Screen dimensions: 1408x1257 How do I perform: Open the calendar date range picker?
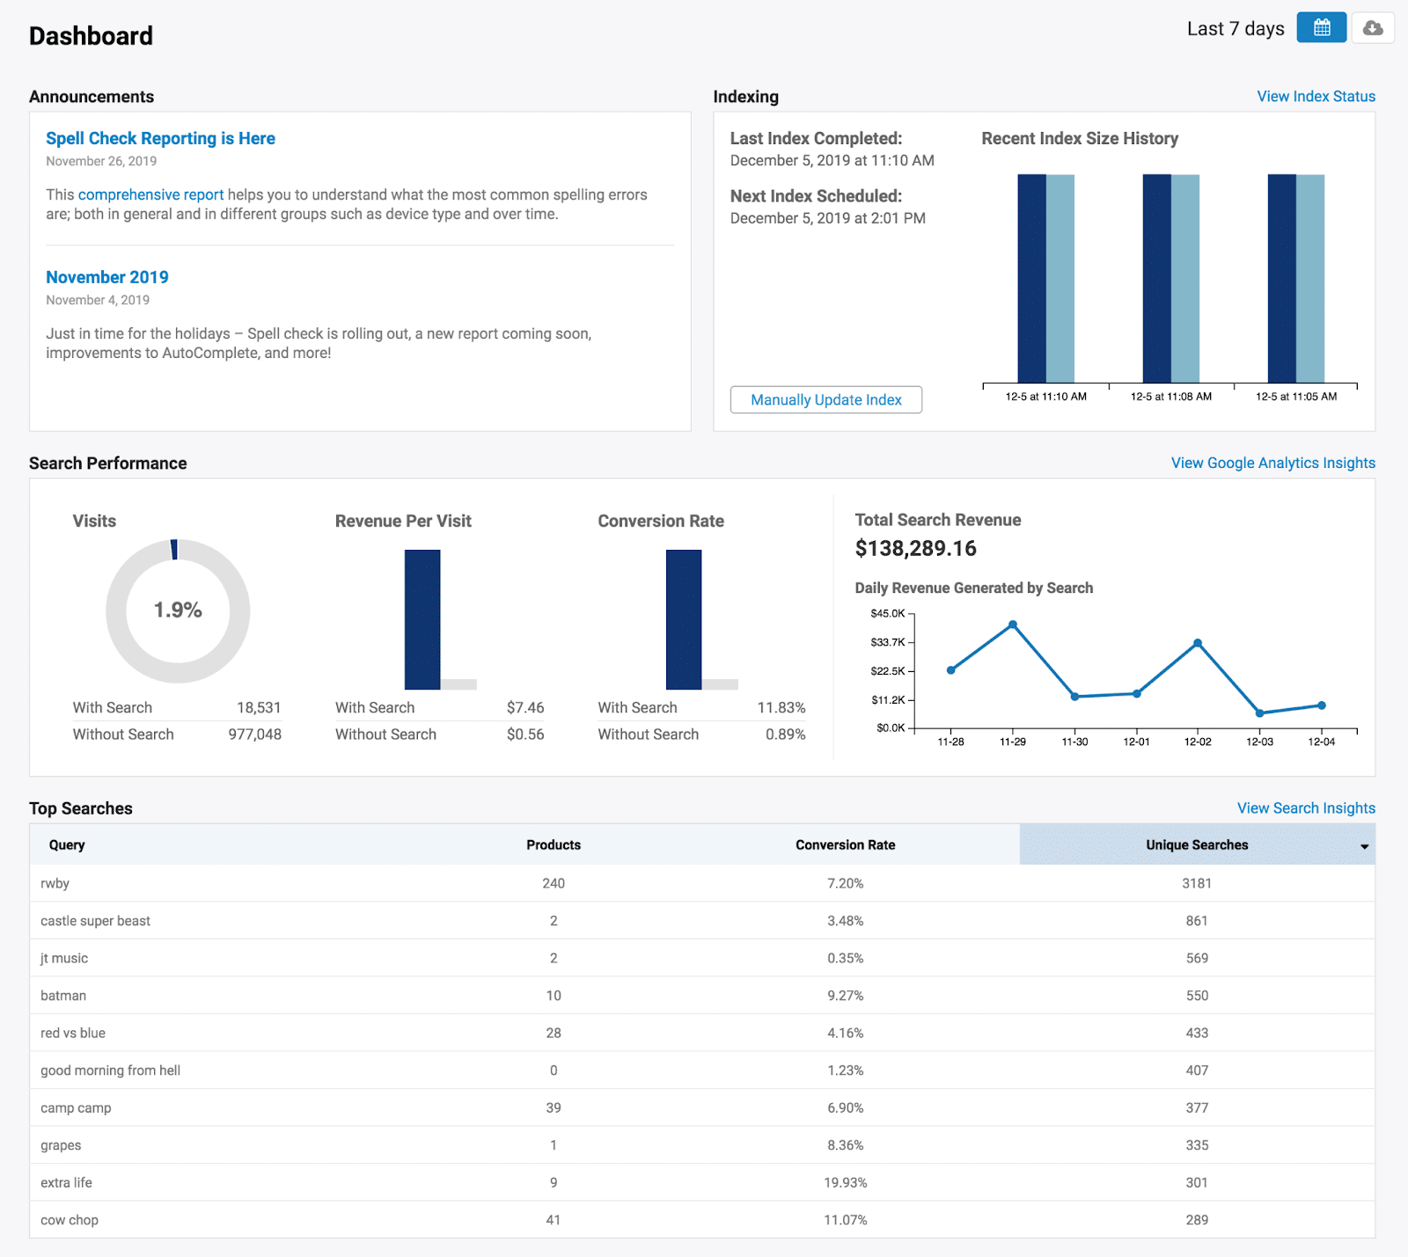click(x=1321, y=28)
